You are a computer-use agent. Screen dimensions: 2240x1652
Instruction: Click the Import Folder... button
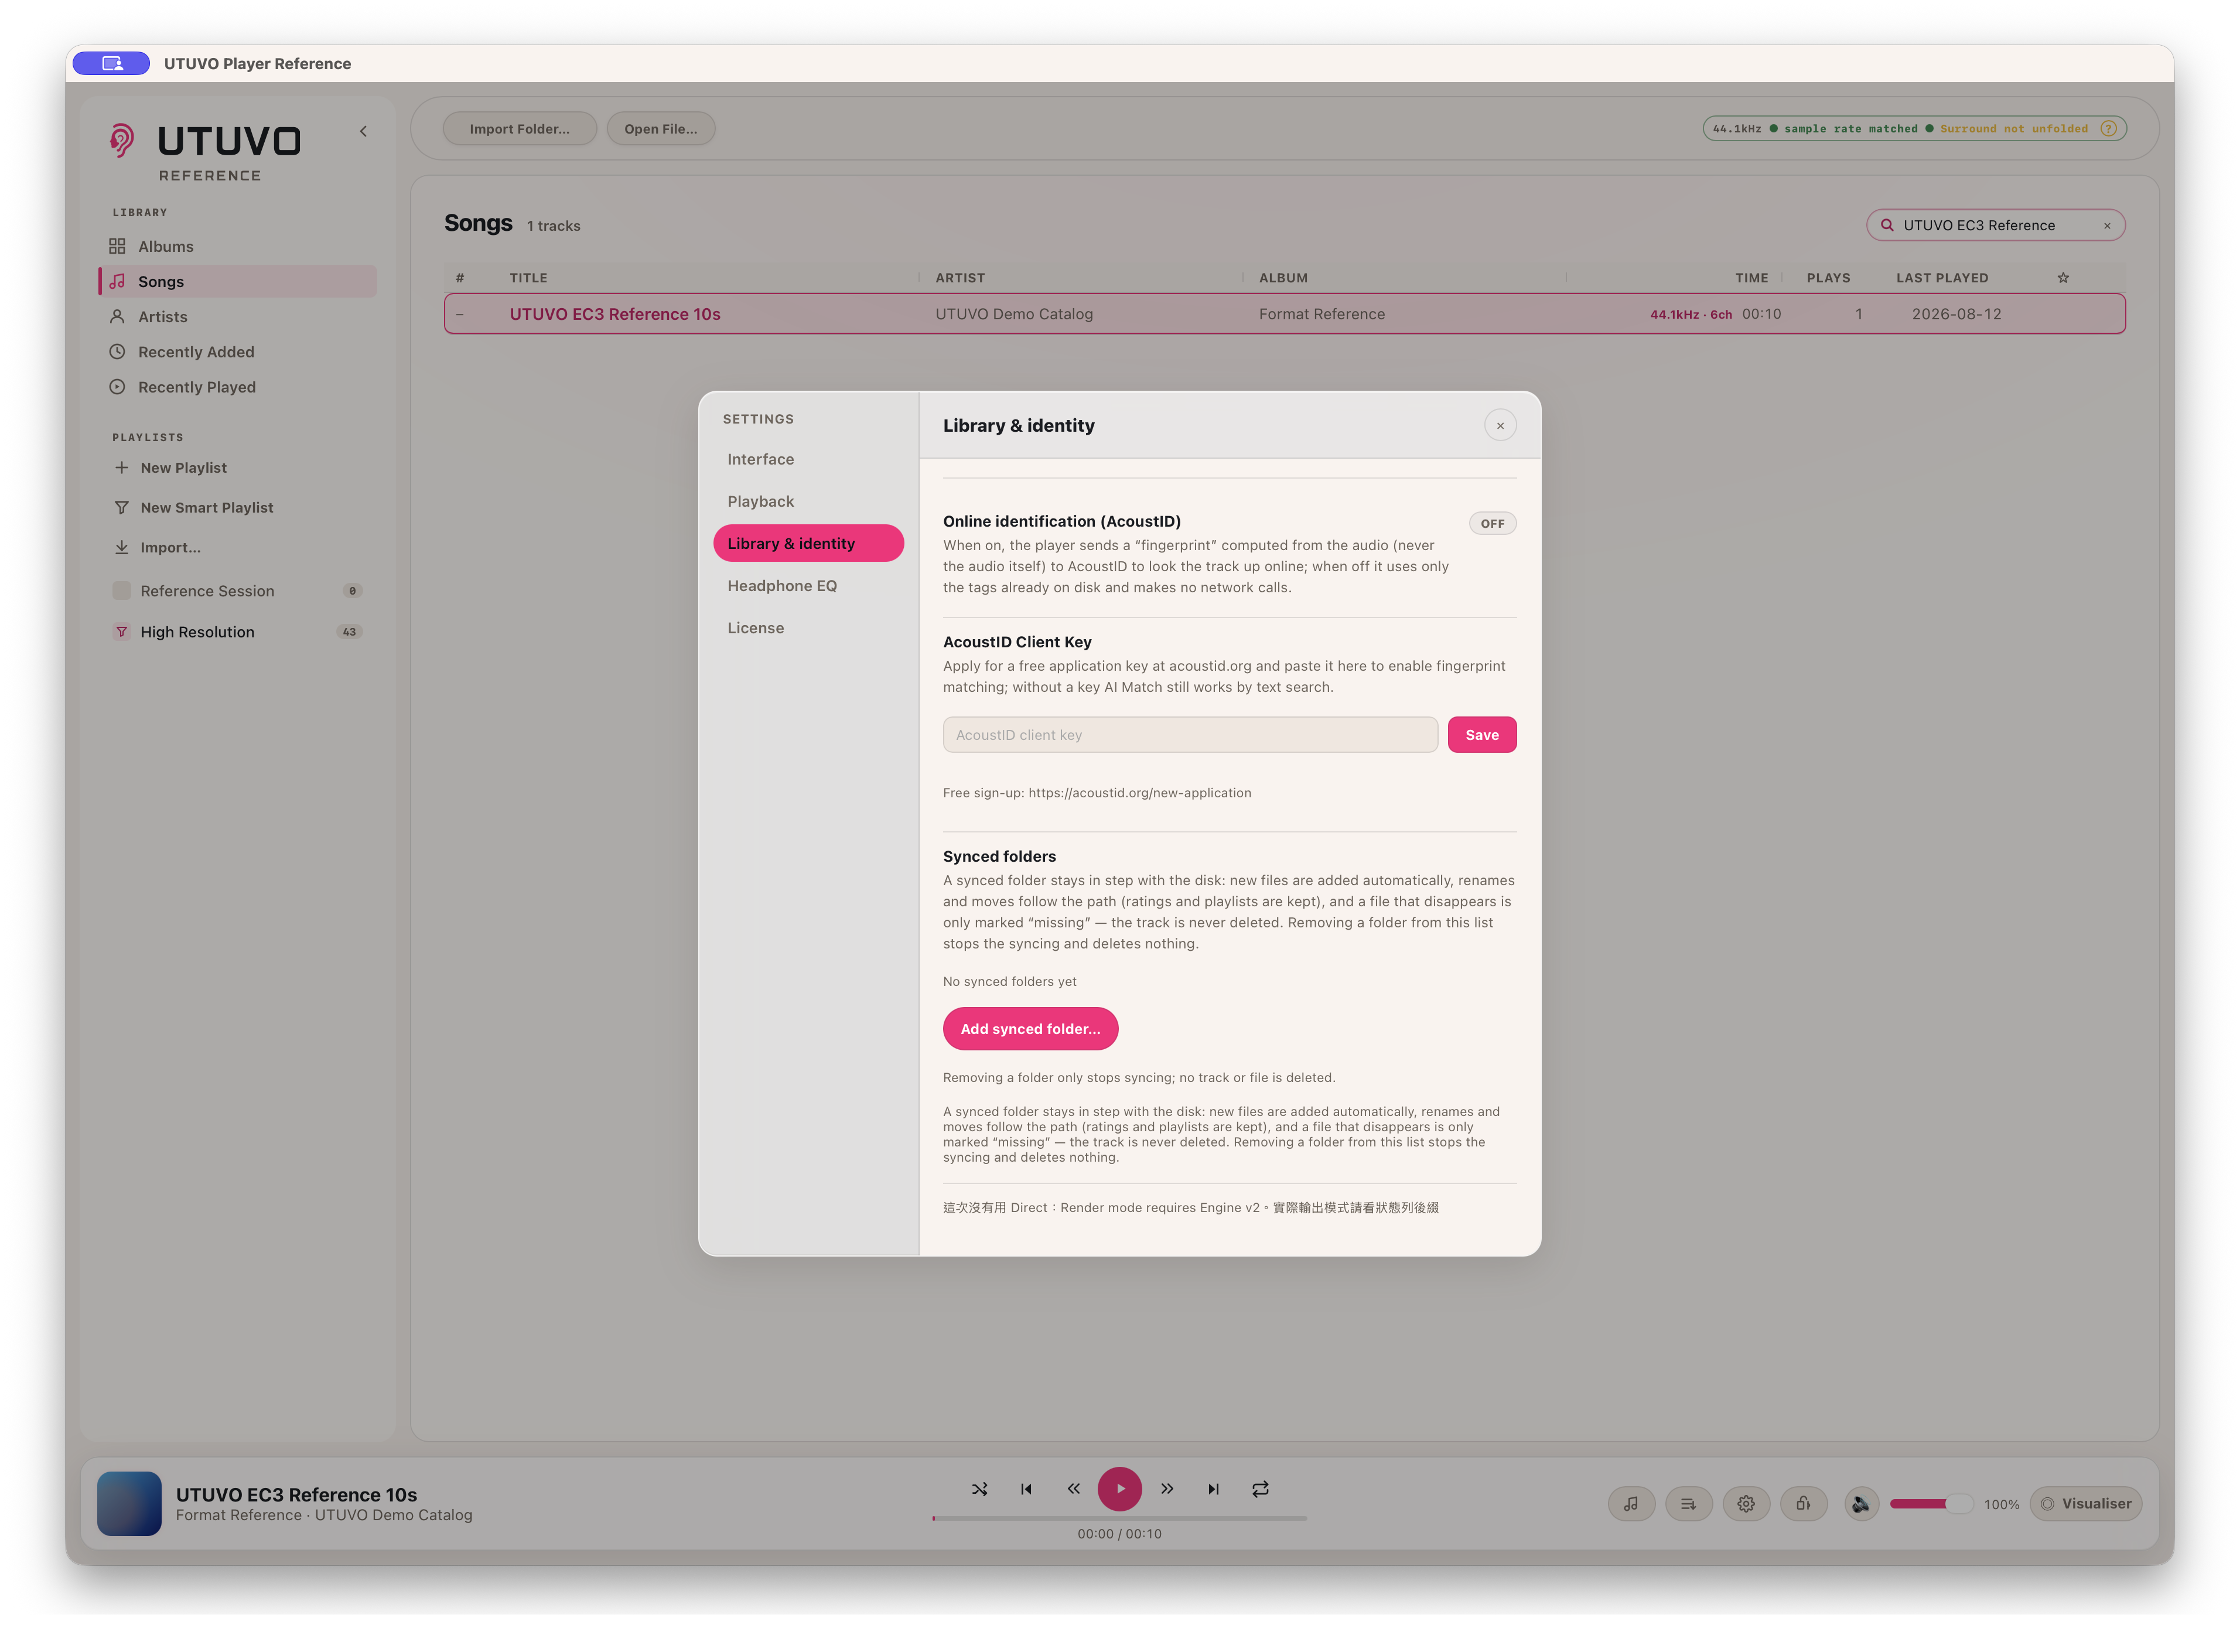[x=519, y=128]
